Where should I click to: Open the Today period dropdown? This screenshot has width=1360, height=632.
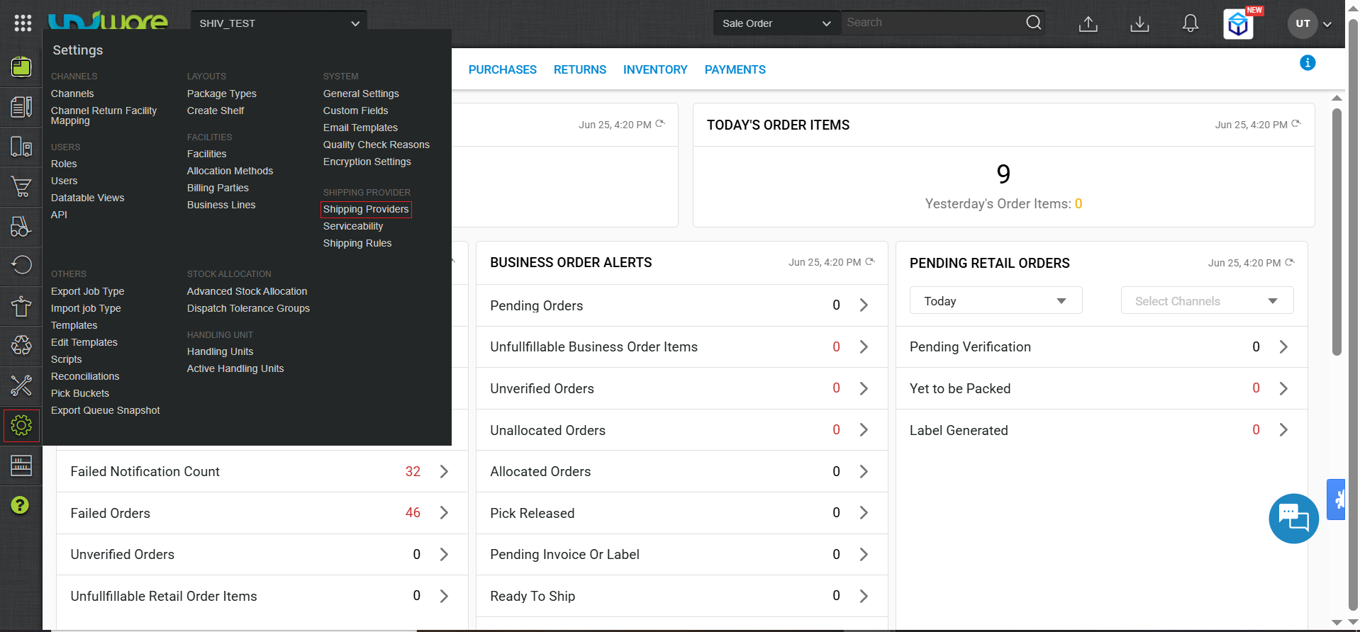coord(996,300)
